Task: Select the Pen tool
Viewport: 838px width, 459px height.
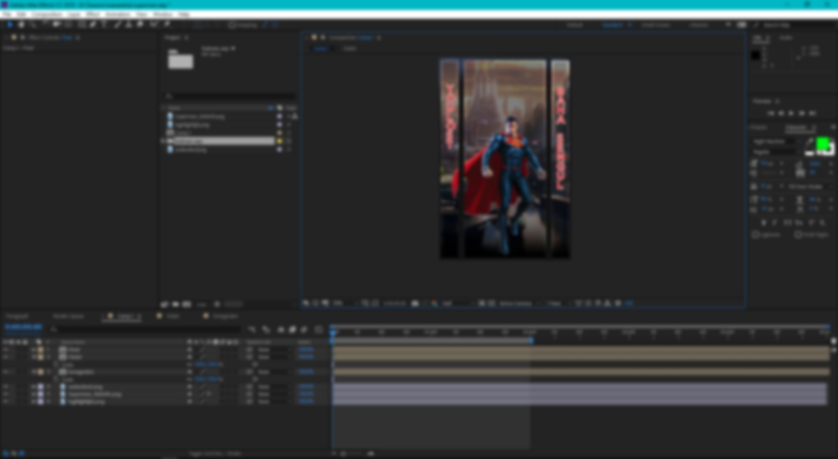Action: [x=93, y=25]
